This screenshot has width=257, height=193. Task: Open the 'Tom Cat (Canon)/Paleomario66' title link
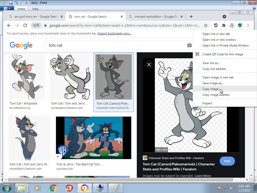point(179,167)
